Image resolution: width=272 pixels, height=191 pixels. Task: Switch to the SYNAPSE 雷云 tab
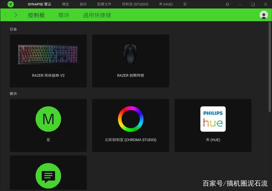click(x=40, y=4)
